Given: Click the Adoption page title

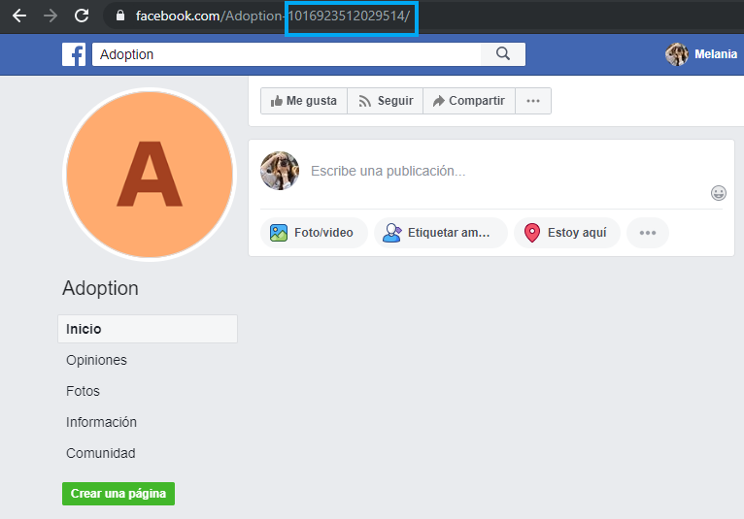Looking at the screenshot, I should [101, 288].
